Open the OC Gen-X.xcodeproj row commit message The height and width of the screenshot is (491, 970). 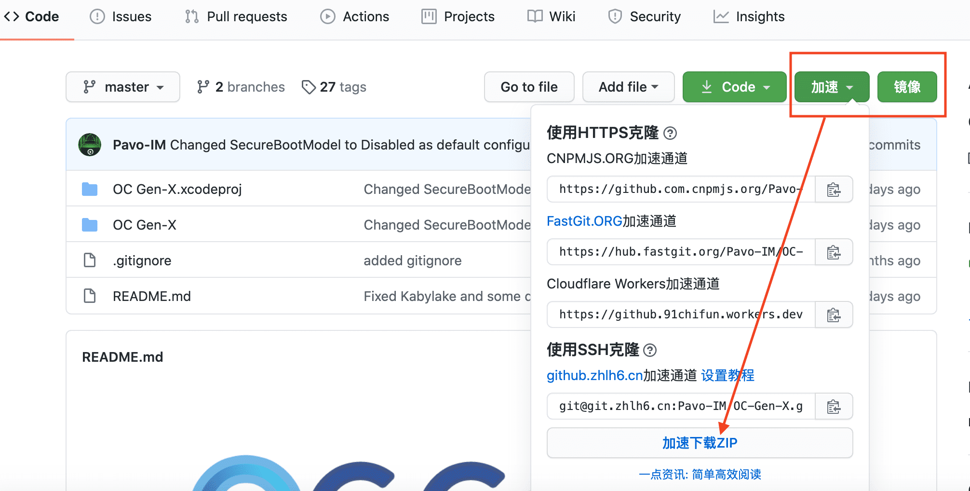coord(447,189)
